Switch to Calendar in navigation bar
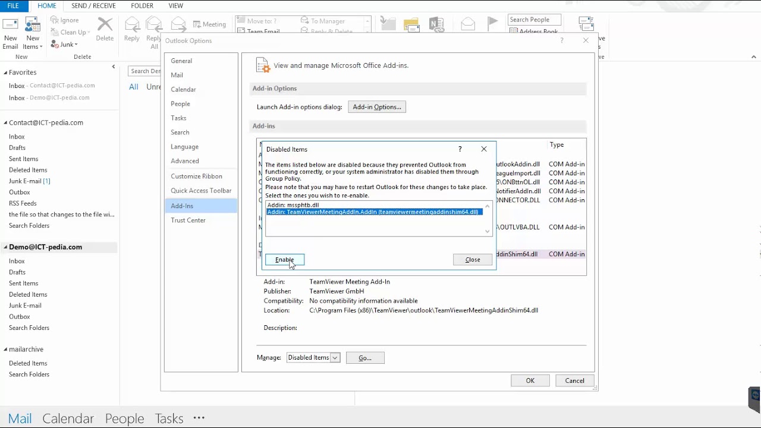The image size is (761, 428). pyautogui.click(x=68, y=418)
